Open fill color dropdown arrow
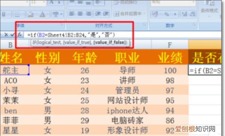The height and width of the screenshot is (136, 225). pos(36,14)
